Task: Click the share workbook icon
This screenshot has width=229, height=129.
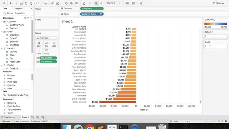Action: tap(141, 3)
